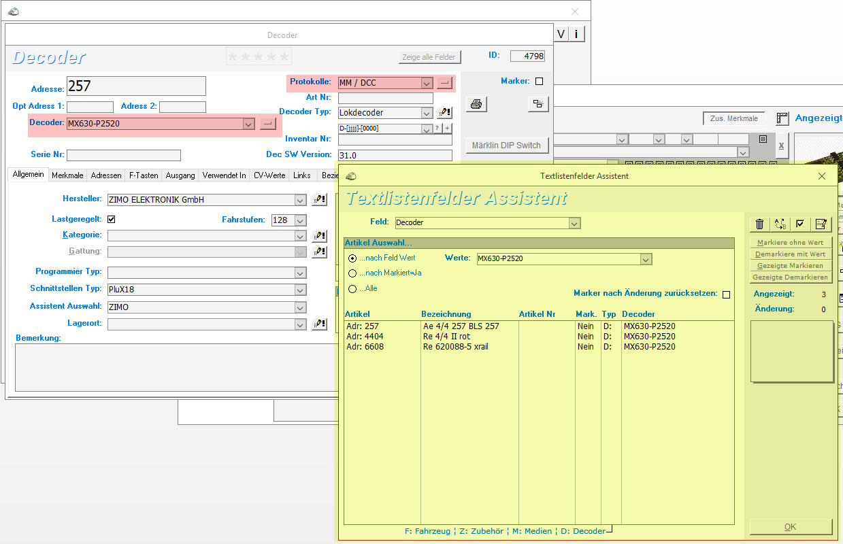
Task: Expand the Hersteller dropdown
Action: point(300,200)
